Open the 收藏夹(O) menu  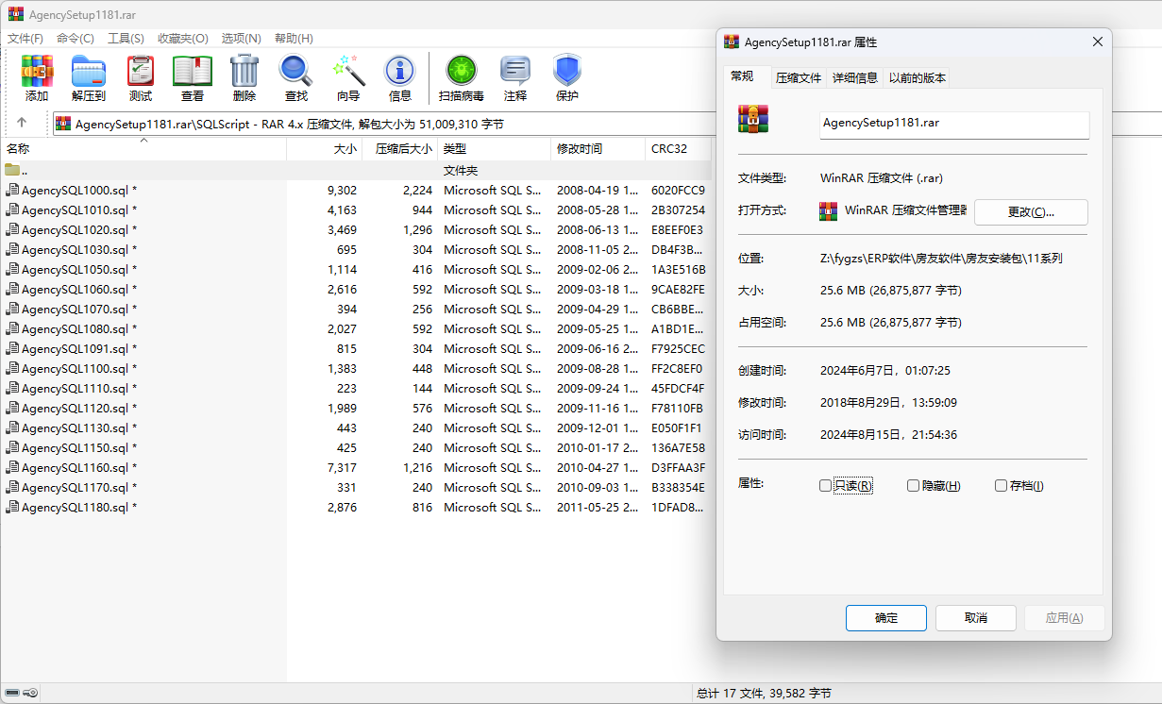[x=183, y=39]
